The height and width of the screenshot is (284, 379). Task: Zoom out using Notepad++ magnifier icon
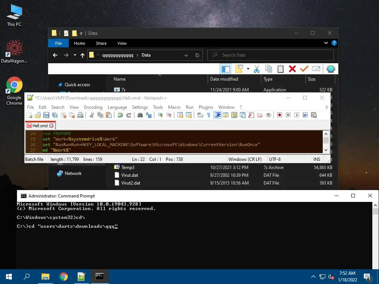click(x=169, y=115)
